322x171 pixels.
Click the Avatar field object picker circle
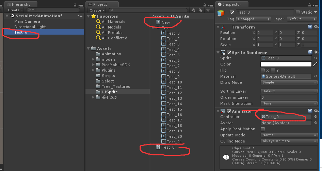point(316,123)
